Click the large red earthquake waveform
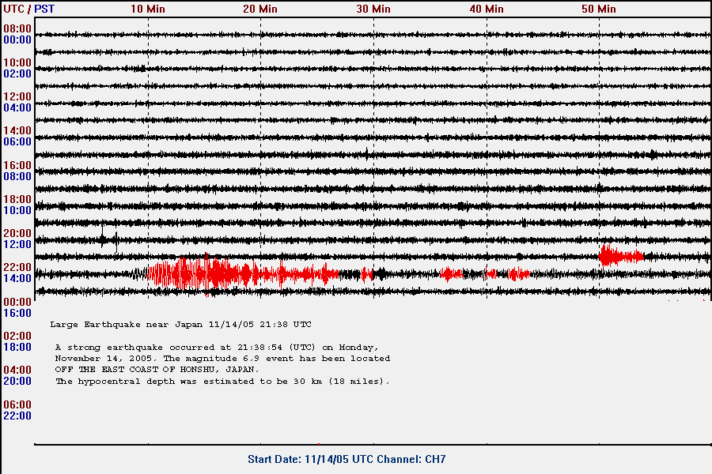712x474 pixels. [237, 274]
